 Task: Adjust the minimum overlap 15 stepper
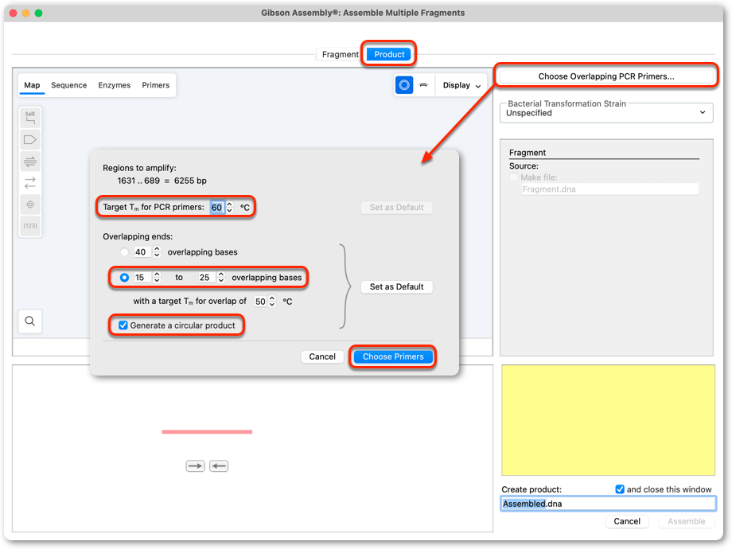click(x=157, y=278)
